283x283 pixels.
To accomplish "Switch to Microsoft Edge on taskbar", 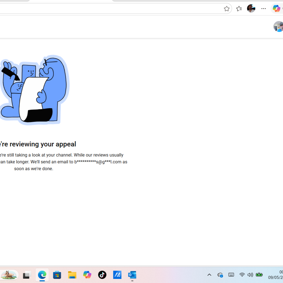I will [x=42, y=275].
